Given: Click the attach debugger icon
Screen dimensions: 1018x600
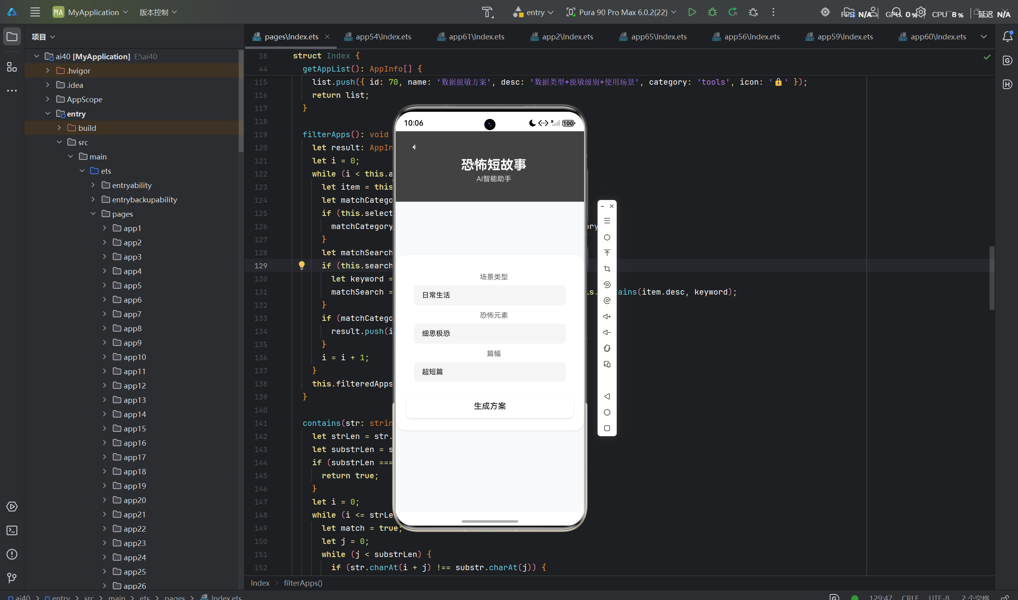Looking at the screenshot, I should coord(753,12).
